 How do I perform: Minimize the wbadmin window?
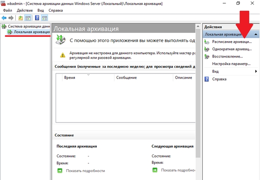pyautogui.click(x=224, y=3)
